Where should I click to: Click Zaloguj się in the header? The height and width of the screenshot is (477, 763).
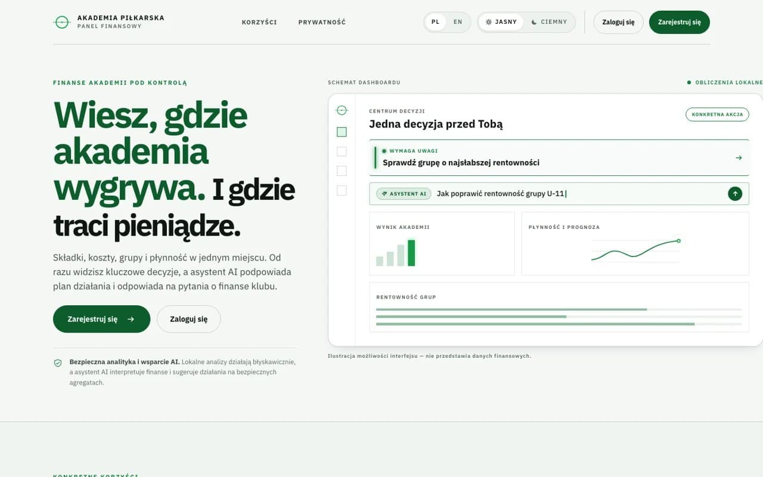tap(618, 22)
